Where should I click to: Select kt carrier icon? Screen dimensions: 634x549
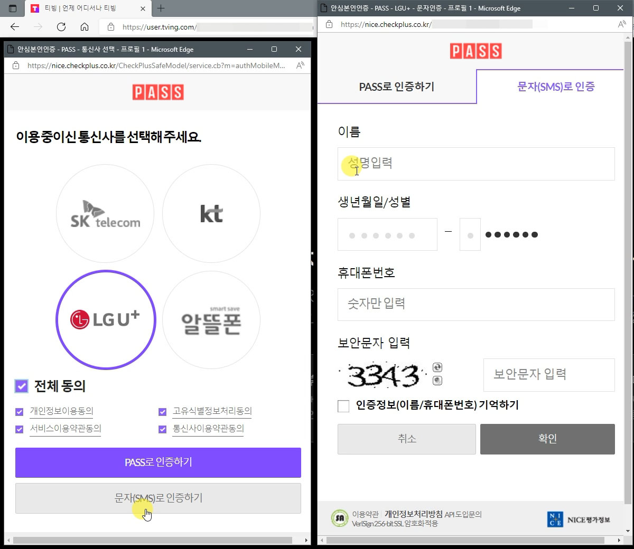(x=211, y=213)
